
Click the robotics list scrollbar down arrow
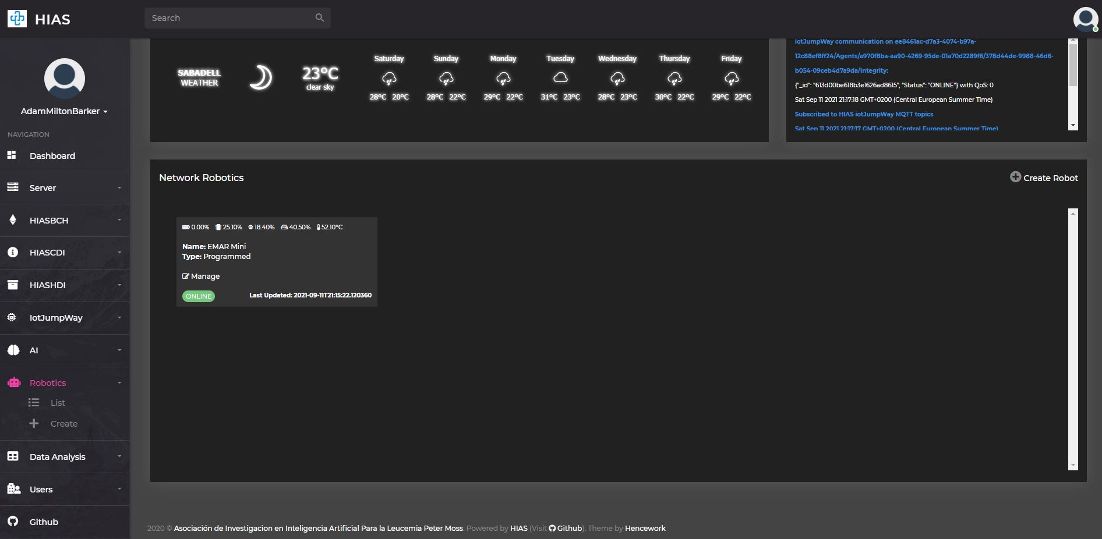1073,466
